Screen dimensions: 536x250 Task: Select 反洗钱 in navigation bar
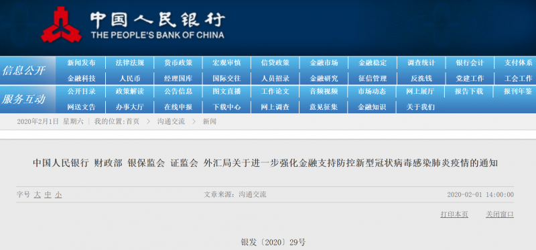pyautogui.click(x=421, y=78)
